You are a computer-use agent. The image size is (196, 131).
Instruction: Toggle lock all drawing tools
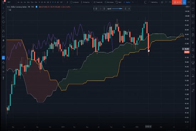click(x=3, y=67)
